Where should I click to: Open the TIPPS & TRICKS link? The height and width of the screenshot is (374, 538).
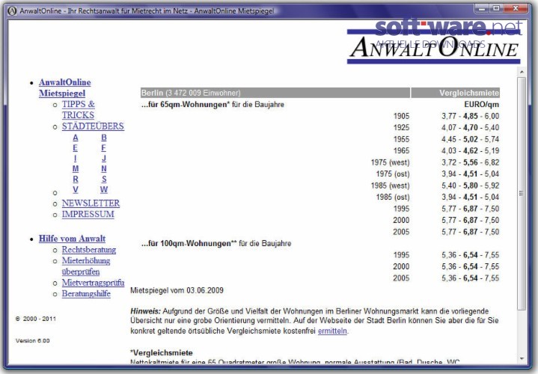[x=79, y=109]
